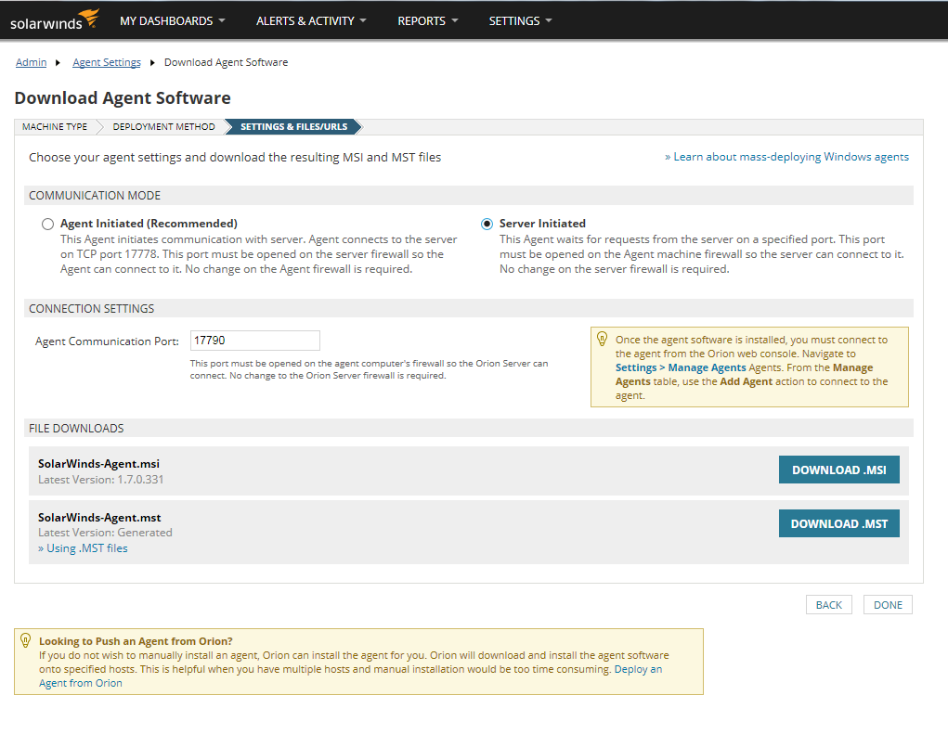Image resolution: width=948 pixels, height=734 pixels.
Task: Click the Looking to Push an Agent from Orion heading
Action: (x=136, y=641)
